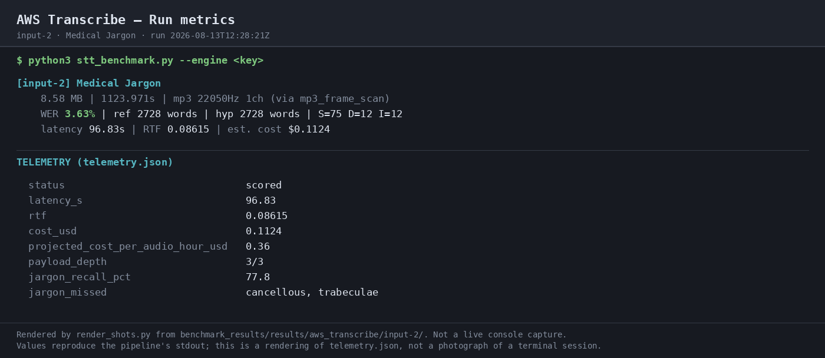Click the command line 'python3 stt_benchmark.py --engine <key>'
This screenshot has width=825, height=358.
pyautogui.click(x=146, y=61)
